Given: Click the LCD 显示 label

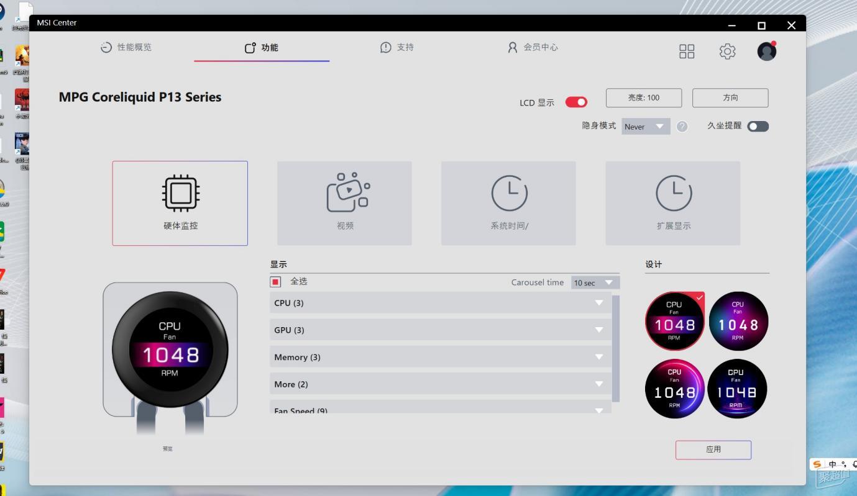Looking at the screenshot, I should pyautogui.click(x=537, y=102).
